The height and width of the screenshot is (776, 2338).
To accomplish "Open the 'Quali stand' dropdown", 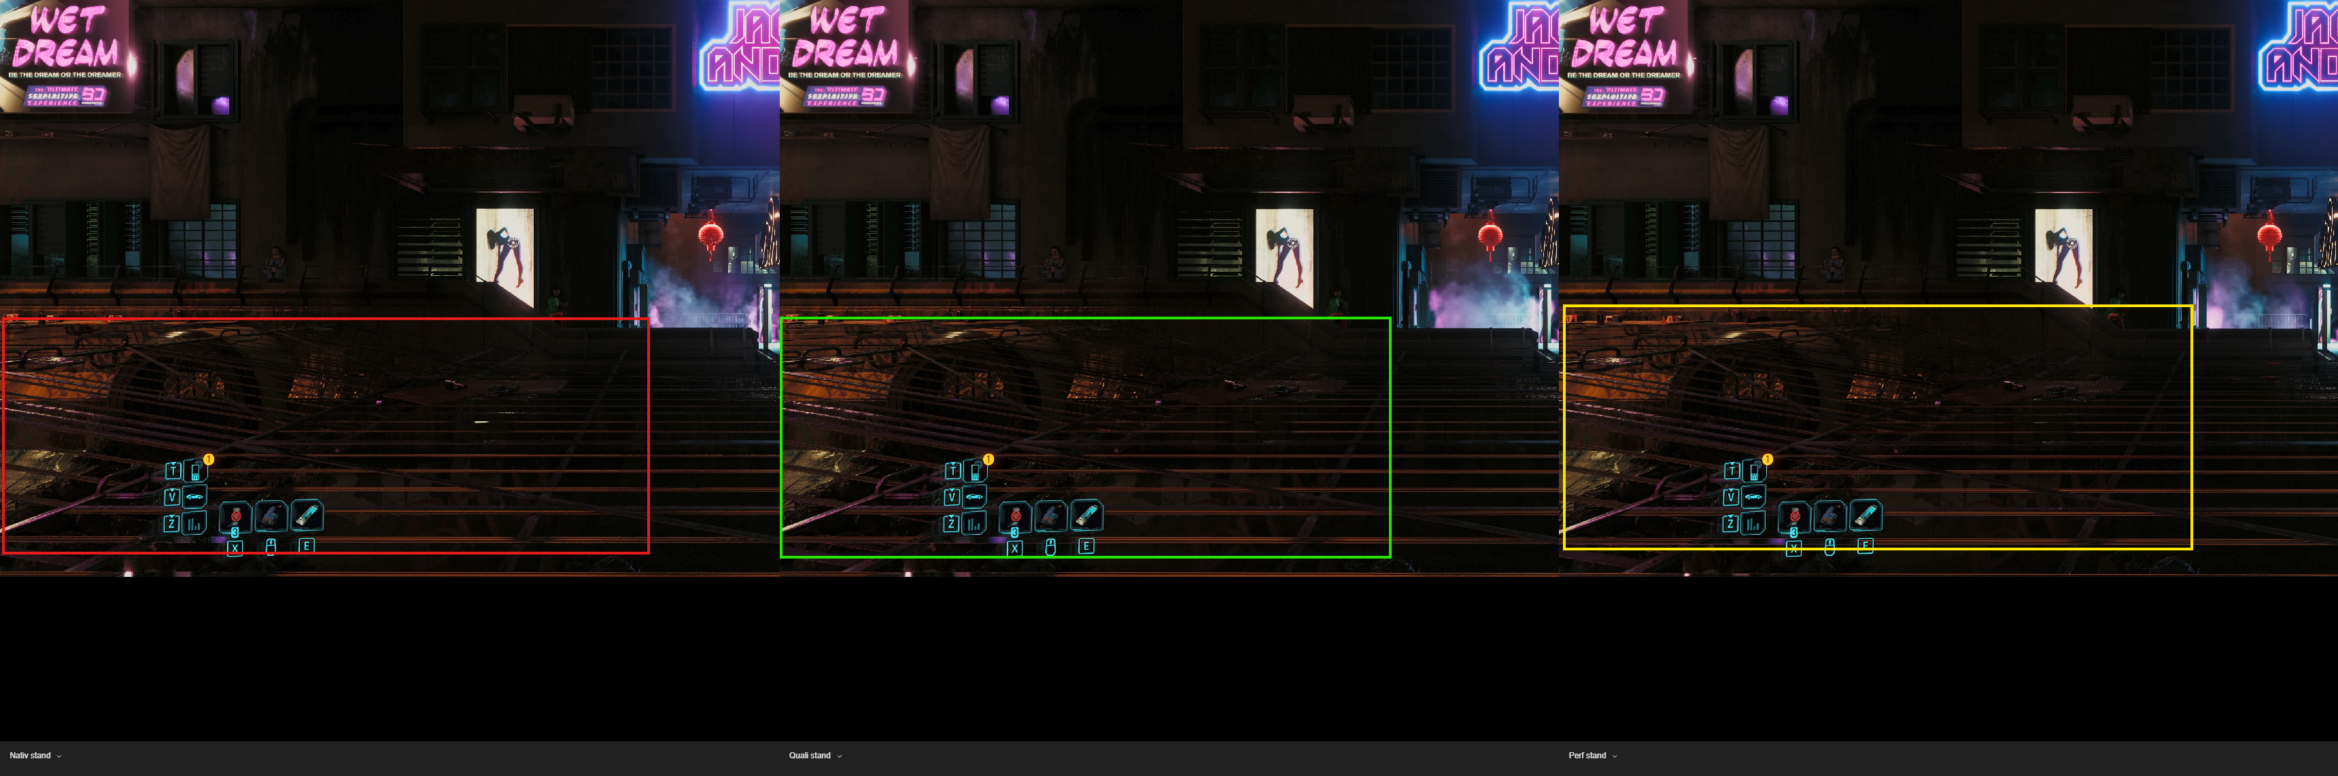I will [815, 755].
